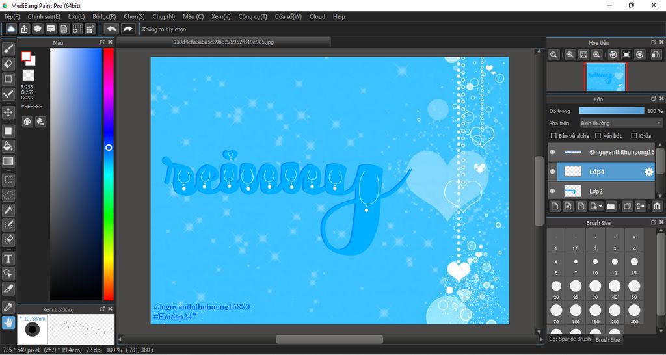Click the share/export toolbar icon
This screenshot has width=666, height=355.
[x=24, y=29]
